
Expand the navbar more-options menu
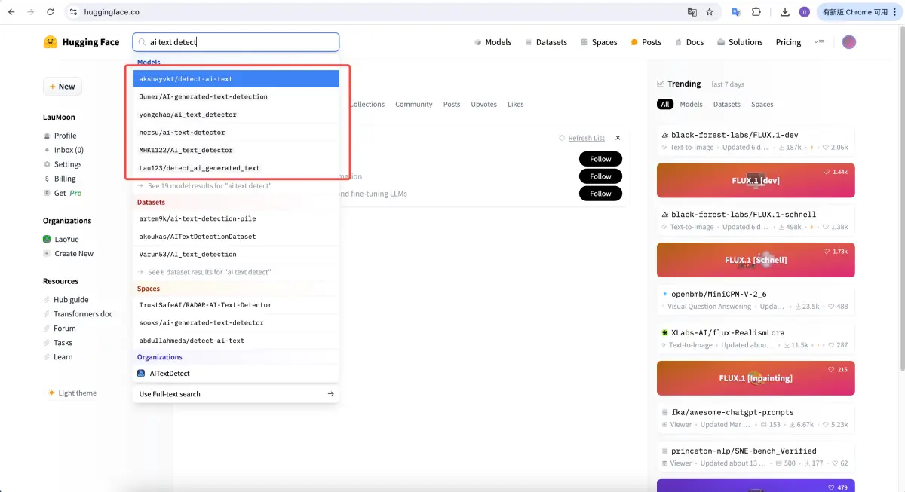(x=819, y=42)
